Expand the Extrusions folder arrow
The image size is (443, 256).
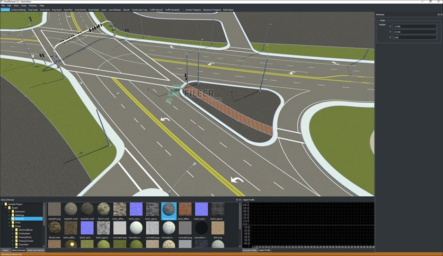click(x=10, y=212)
